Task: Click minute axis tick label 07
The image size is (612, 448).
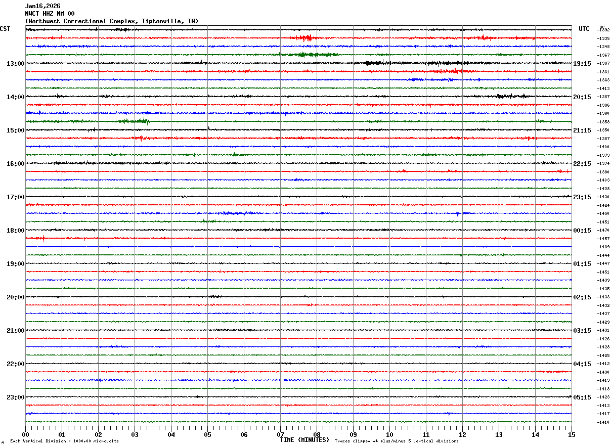Action: click(280, 434)
